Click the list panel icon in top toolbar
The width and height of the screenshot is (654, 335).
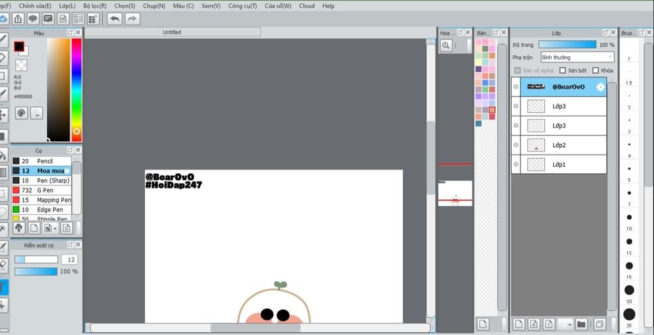point(78,19)
